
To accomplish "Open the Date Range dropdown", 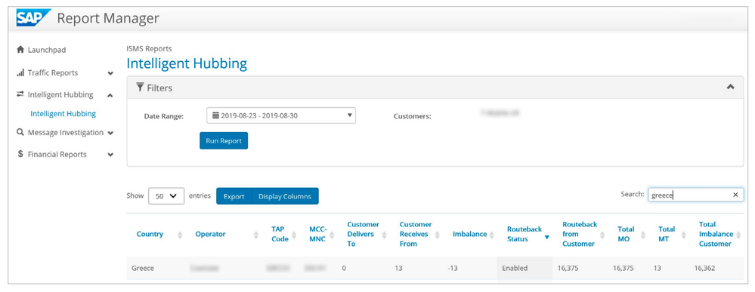I will (x=281, y=115).
